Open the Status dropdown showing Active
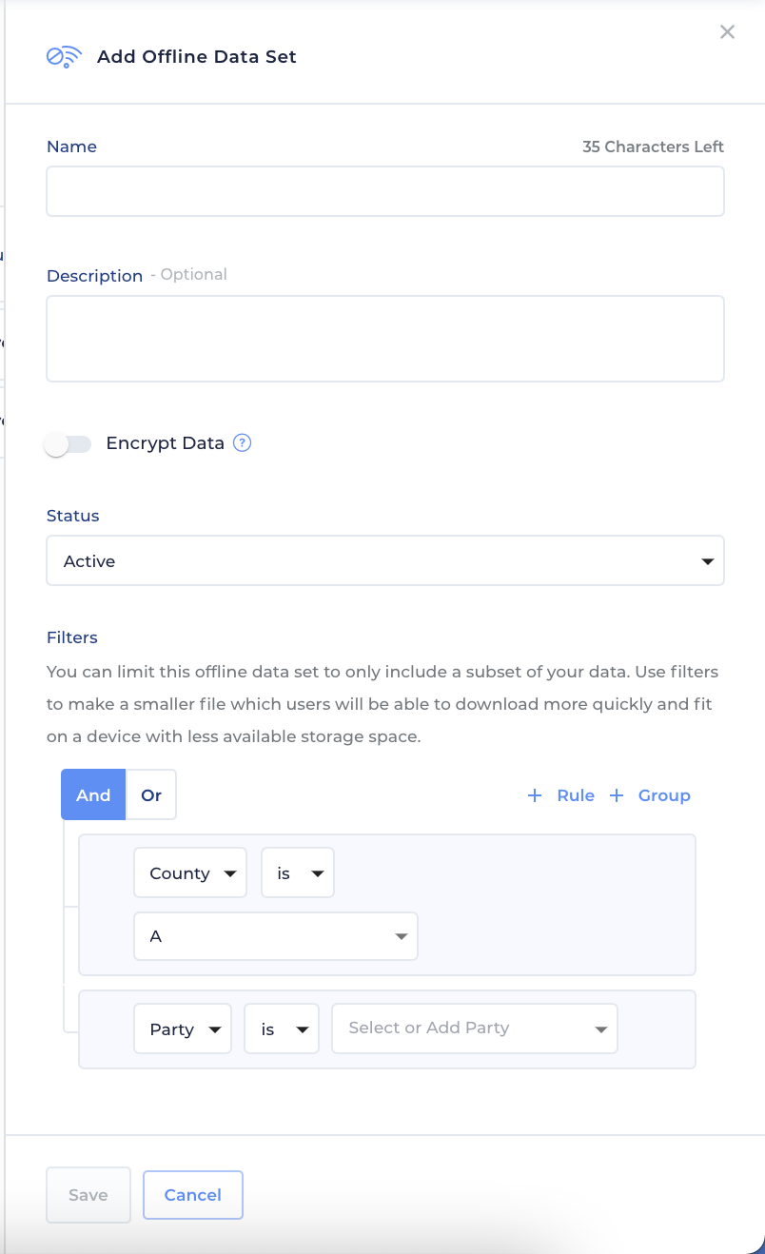 point(384,560)
